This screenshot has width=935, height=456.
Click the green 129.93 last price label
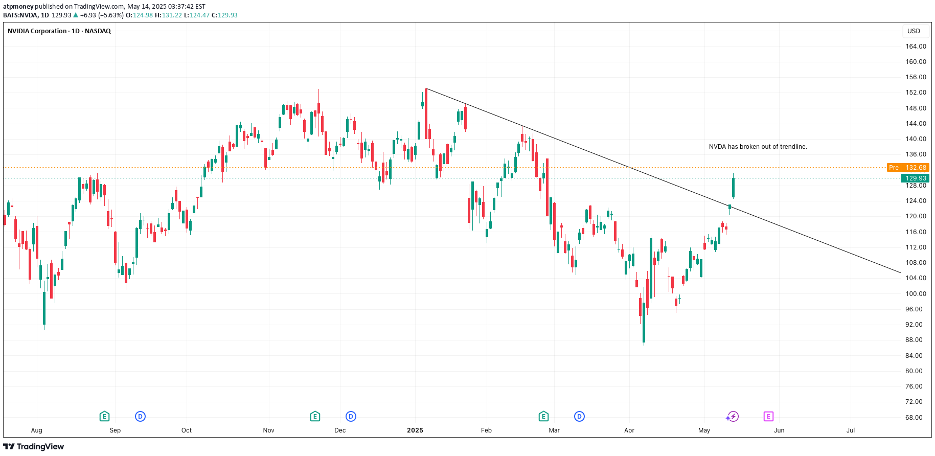tap(915, 178)
